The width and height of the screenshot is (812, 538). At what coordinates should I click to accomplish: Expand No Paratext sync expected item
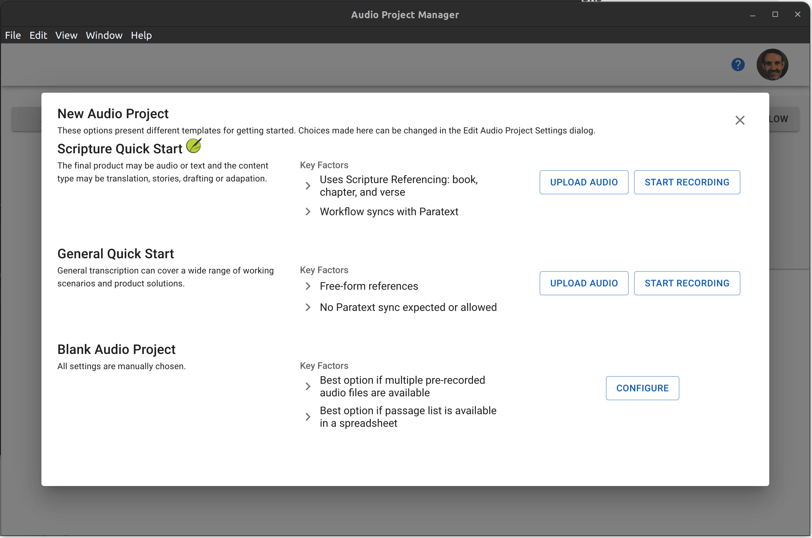(308, 307)
